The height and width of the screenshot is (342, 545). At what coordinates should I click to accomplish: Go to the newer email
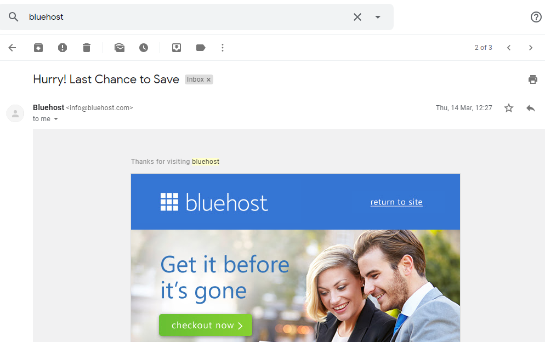(509, 48)
